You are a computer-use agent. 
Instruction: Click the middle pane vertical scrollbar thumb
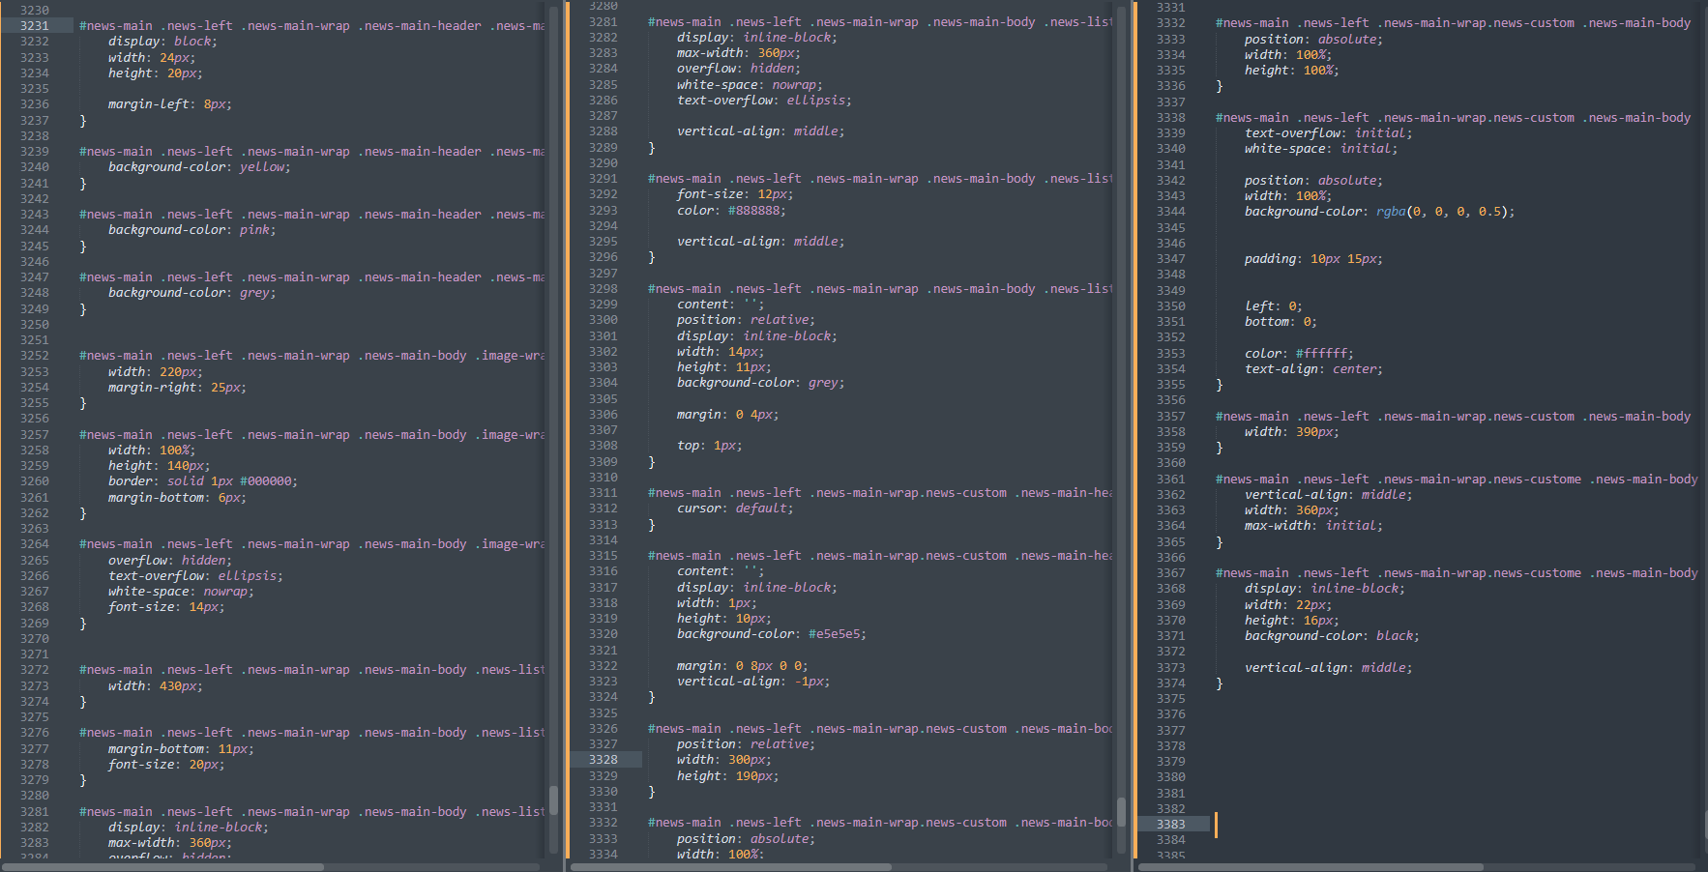1121,812
